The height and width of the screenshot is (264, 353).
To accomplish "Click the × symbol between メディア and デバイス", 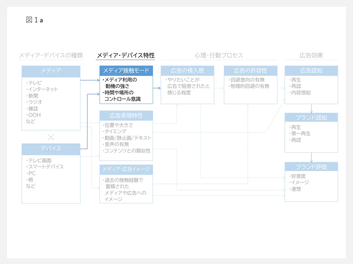I will (x=51, y=137).
